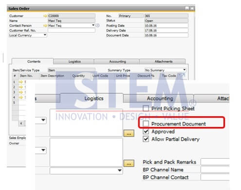
Task: Click the UoM Code column header
Action: 100,76
